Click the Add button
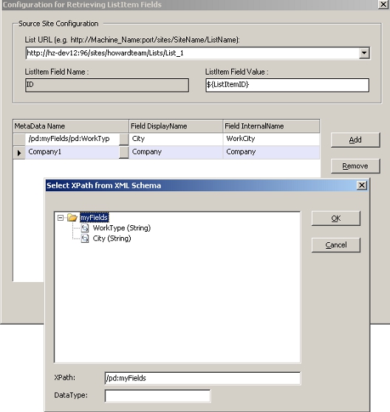 click(x=355, y=140)
